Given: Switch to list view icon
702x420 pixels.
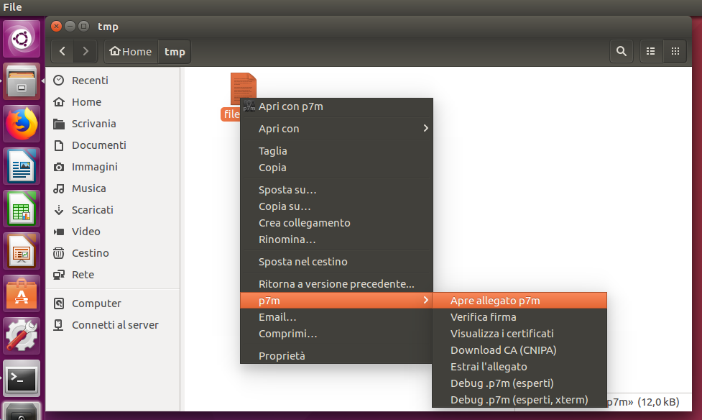Looking at the screenshot, I should (x=651, y=52).
